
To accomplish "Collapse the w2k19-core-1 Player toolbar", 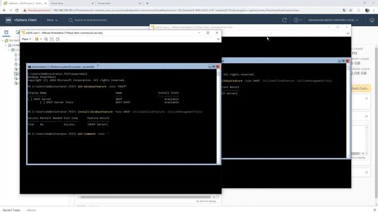I will (218, 39).
